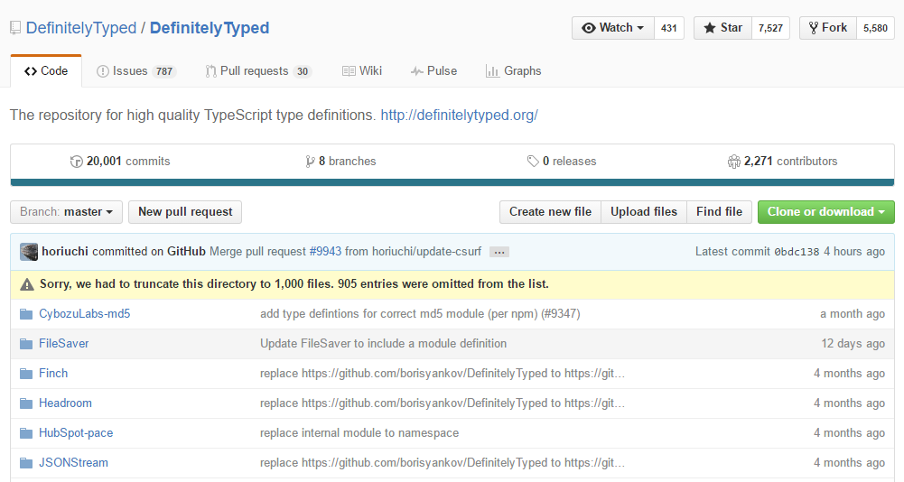
Task: Open the Wiki tab
Action: click(362, 71)
